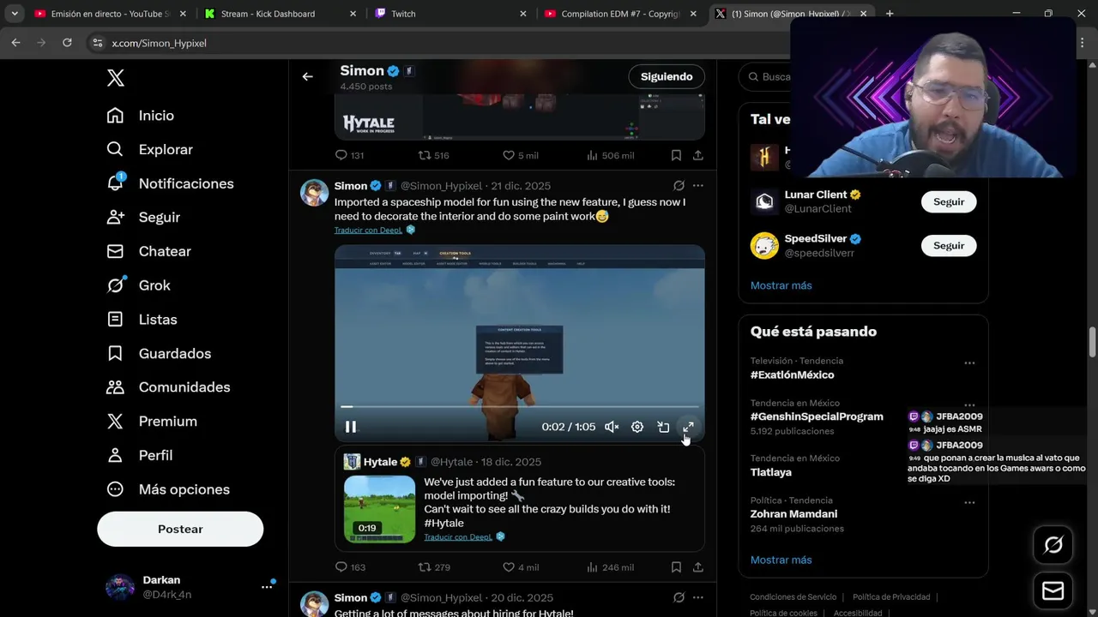Open options for #ExatlónMéxico trend
The image size is (1098, 617).
969,363
